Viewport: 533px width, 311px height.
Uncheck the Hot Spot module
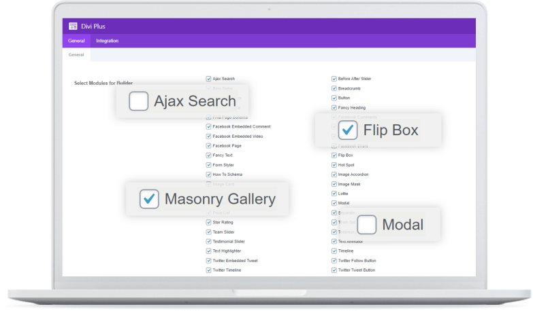334,165
